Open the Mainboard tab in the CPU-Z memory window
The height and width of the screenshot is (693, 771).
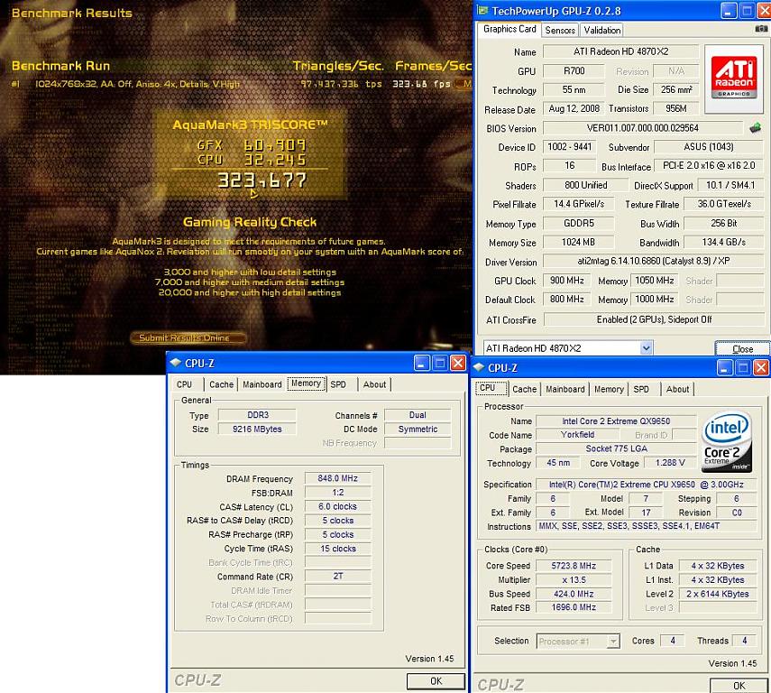[262, 384]
